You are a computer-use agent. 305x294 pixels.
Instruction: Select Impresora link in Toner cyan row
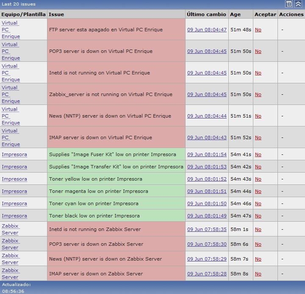pos(14,203)
